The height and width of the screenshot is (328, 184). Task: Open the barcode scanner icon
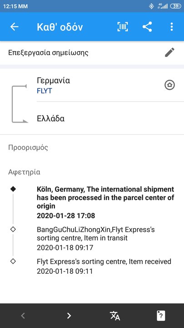coord(123,27)
